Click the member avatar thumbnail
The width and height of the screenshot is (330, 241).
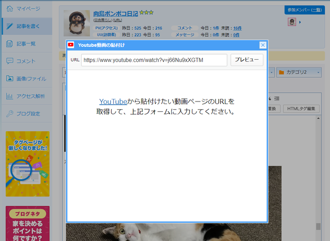pyautogui.click(x=292, y=22)
